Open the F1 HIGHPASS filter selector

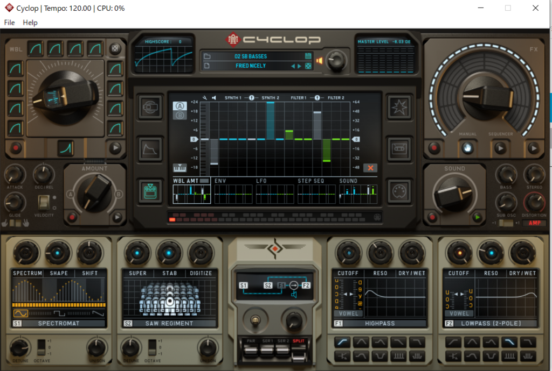[x=379, y=323]
